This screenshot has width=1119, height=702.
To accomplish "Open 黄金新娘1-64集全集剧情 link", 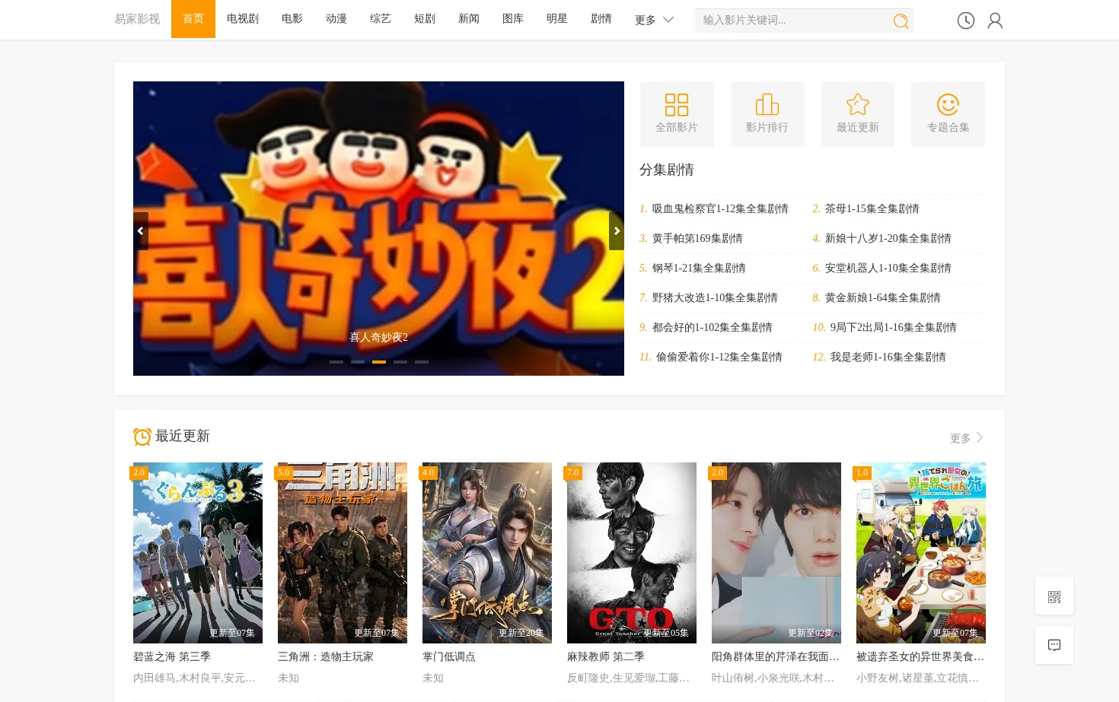I will [883, 297].
